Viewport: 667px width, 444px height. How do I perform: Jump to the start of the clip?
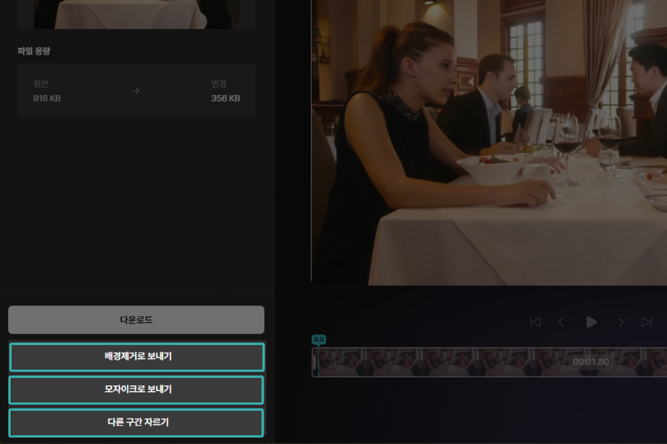pos(535,322)
